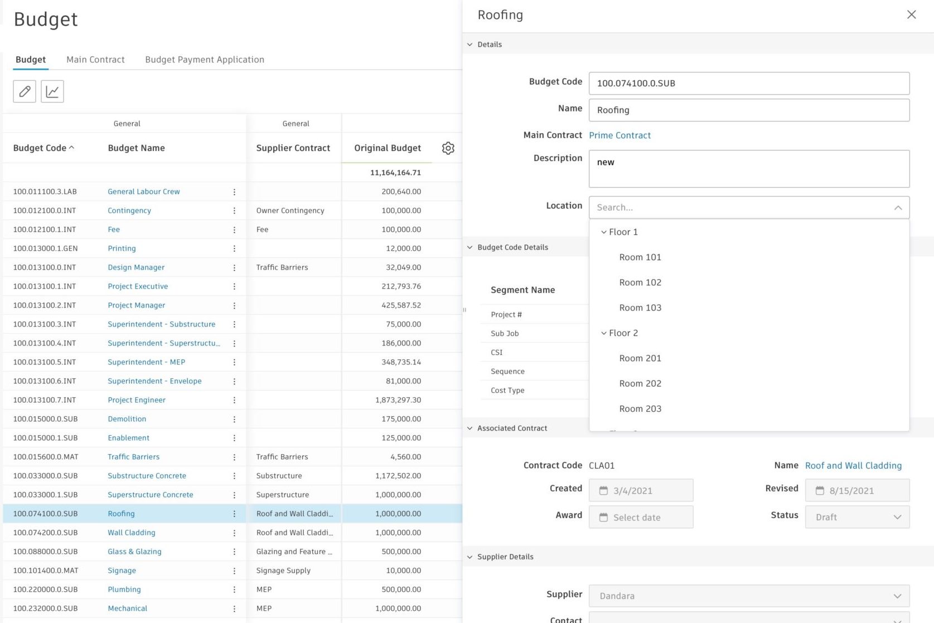The height and width of the screenshot is (623, 934).
Task: Open row menu for Plumbing
Action: coord(234,590)
